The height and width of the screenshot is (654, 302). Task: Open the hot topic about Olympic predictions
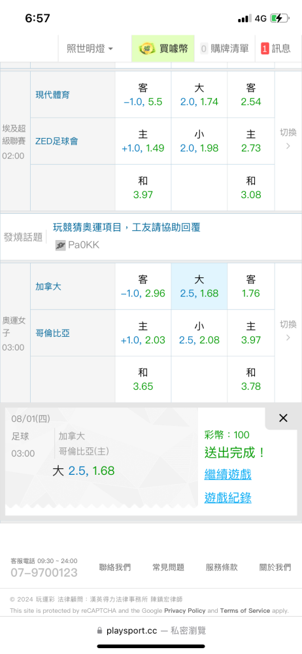126,228
